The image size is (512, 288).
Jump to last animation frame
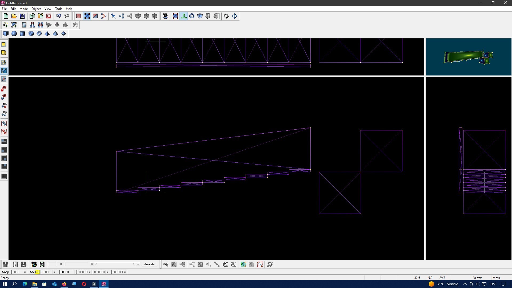(x=138, y=264)
